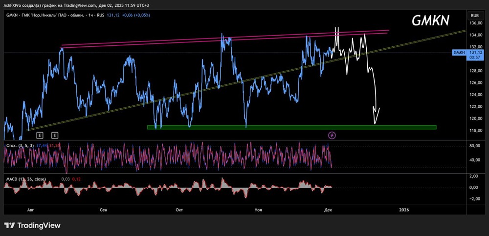Open the MACD (12, 26, close) legend
The height and width of the screenshot is (236, 489).
click(26, 179)
